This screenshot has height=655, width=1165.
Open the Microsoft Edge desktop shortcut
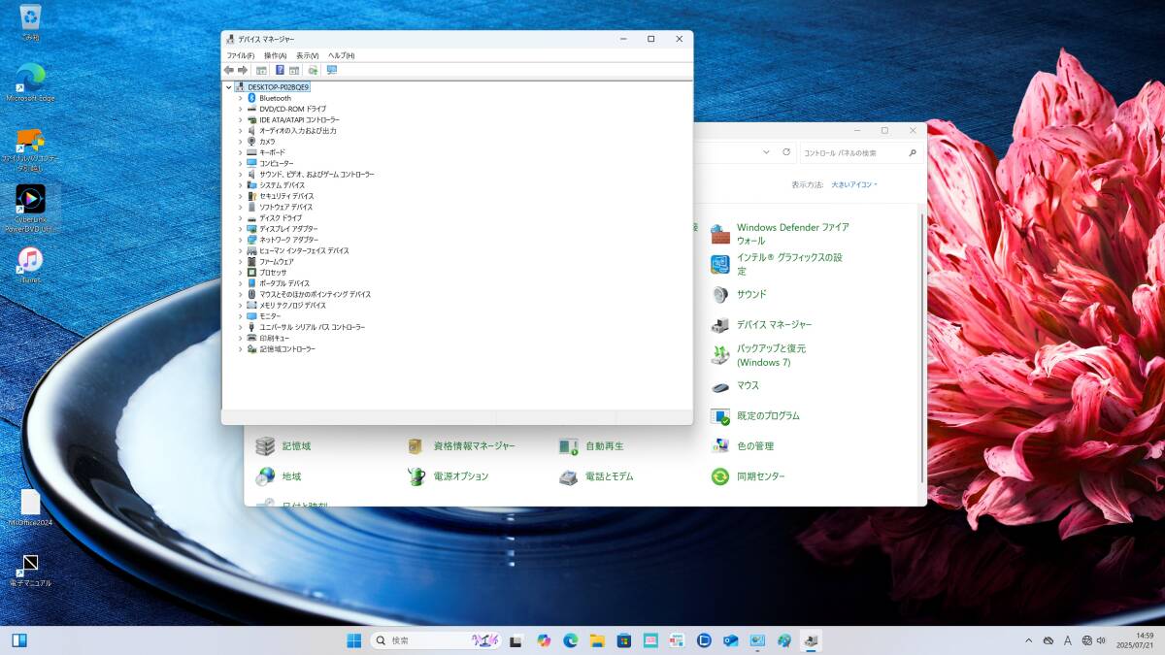click(31, 82)
